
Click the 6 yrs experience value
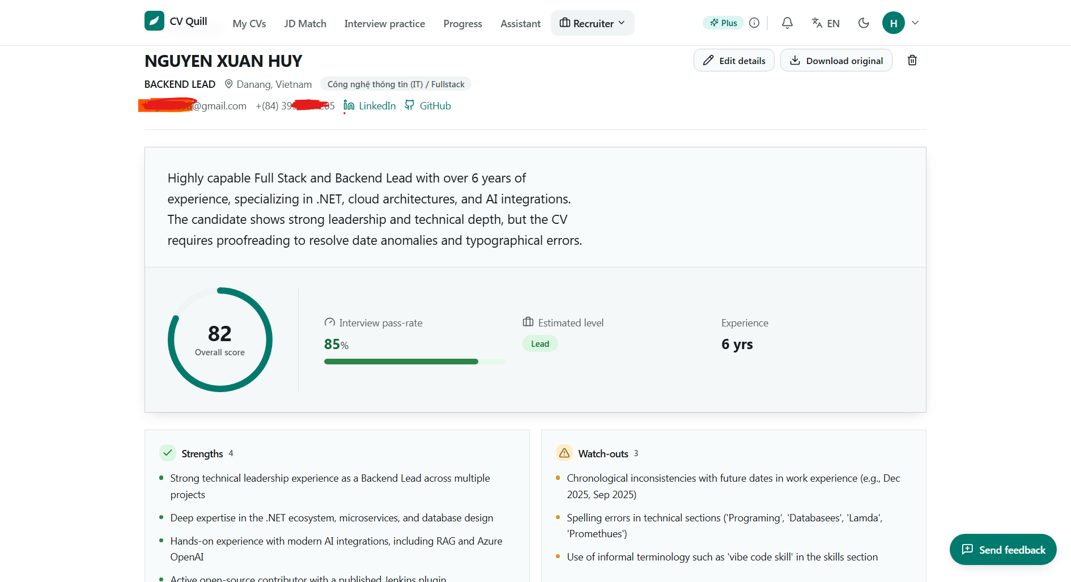[737, 345]
